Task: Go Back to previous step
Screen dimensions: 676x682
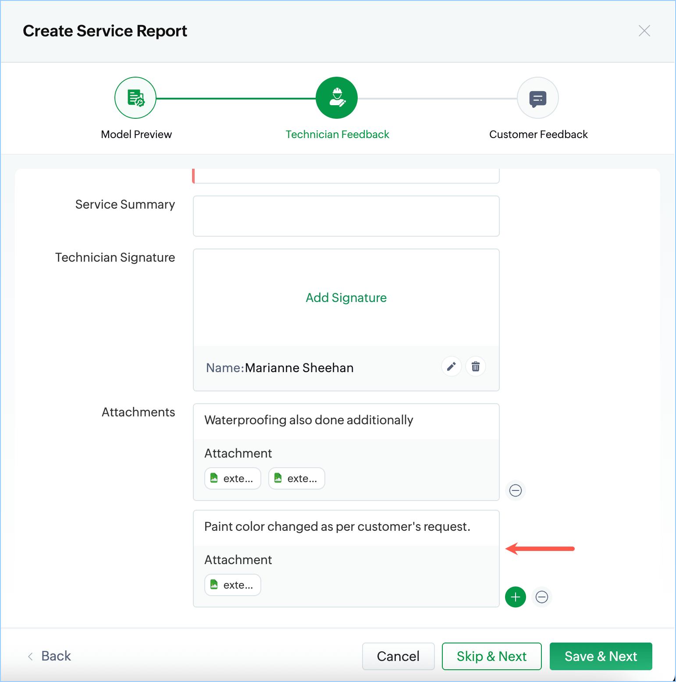Action: coord(50,656)
